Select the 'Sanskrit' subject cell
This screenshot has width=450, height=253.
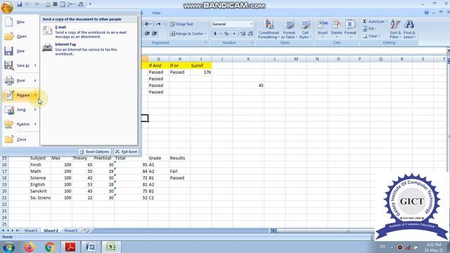[x=40, y=191]
